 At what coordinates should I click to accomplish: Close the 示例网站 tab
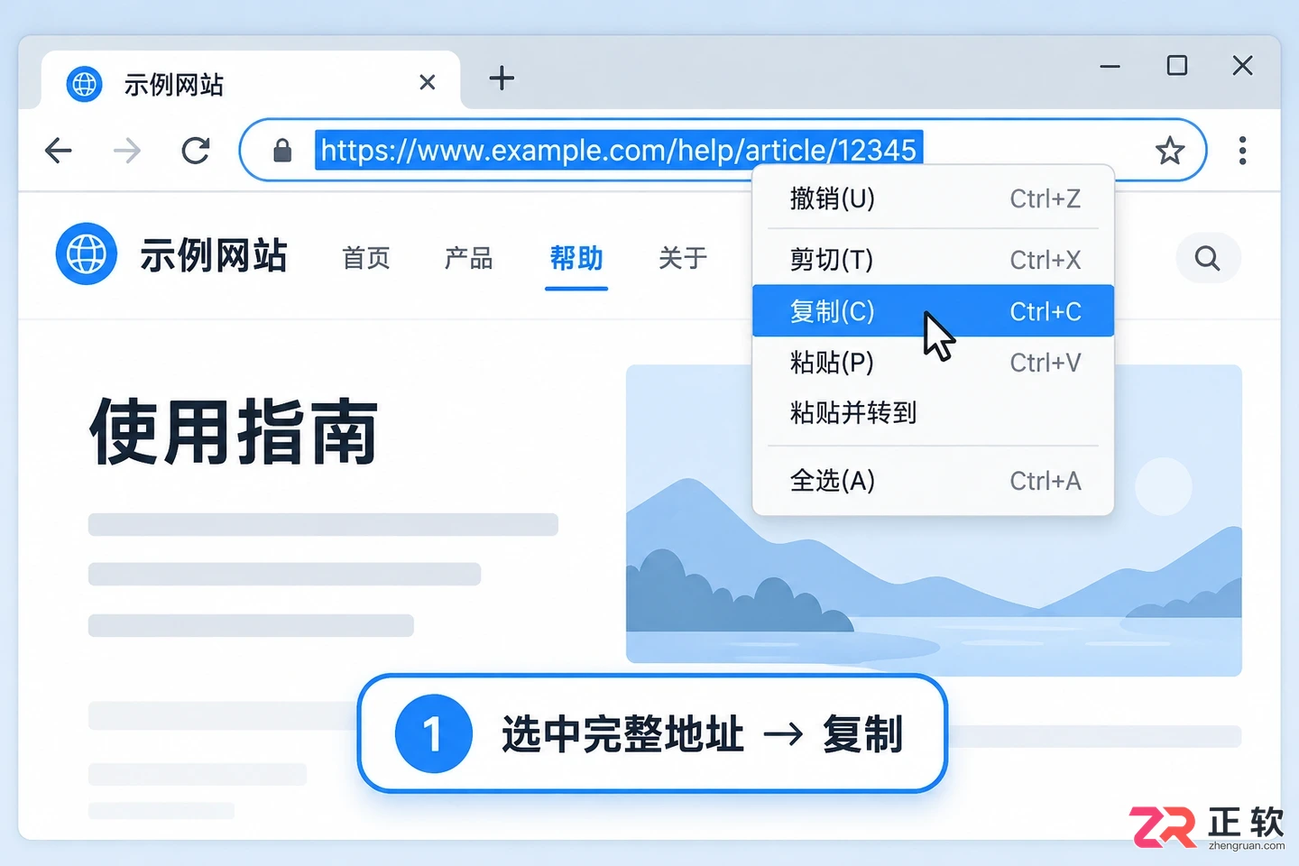(x=428, y=83)
